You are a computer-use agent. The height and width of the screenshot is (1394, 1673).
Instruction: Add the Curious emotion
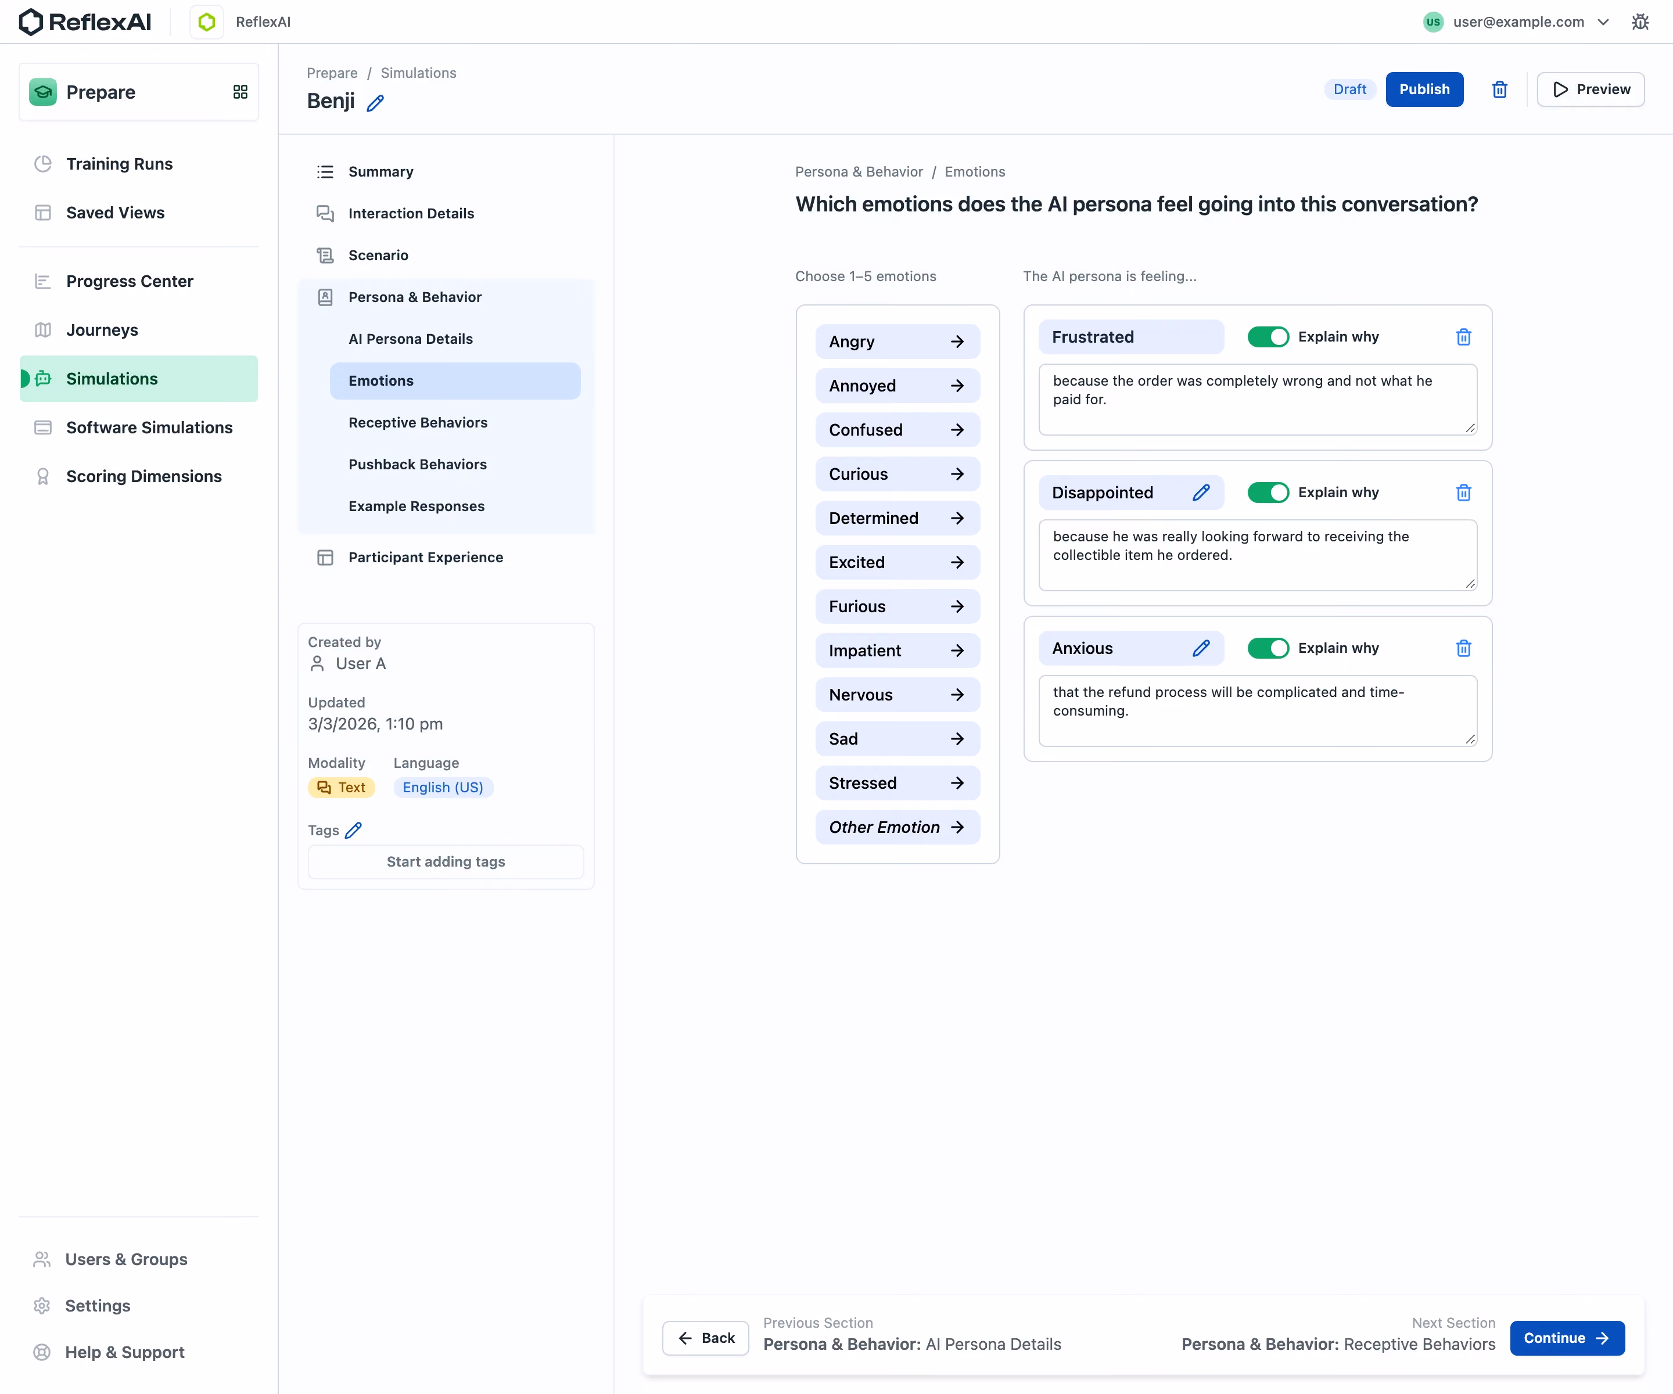[x=897, y=474]
